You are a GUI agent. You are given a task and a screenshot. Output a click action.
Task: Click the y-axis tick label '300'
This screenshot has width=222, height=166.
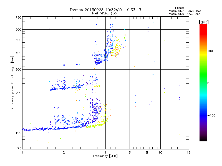tap(19, 70)
